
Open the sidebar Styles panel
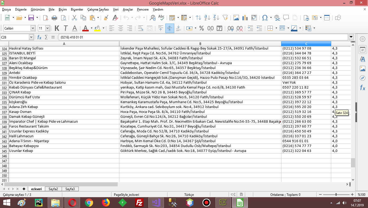click(x=363, y=59)
